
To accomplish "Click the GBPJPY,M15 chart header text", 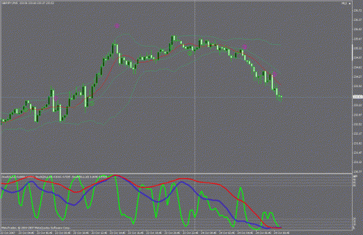I will (28, 3).
